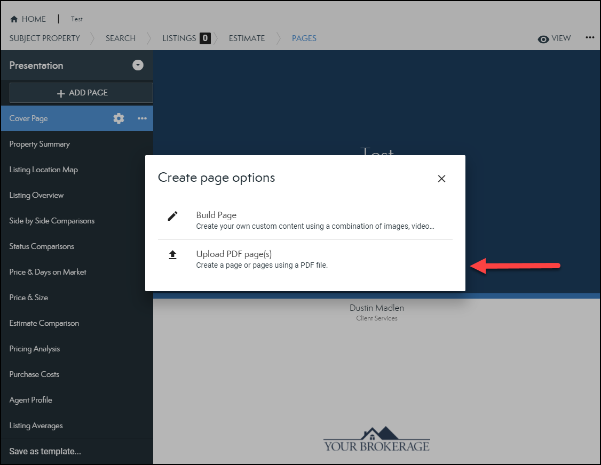Click the pencil Build Page icon
601x465 pixels.
(x=172, y=216)
